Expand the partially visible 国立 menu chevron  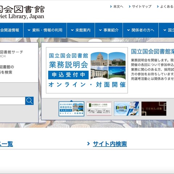(165, 30)
